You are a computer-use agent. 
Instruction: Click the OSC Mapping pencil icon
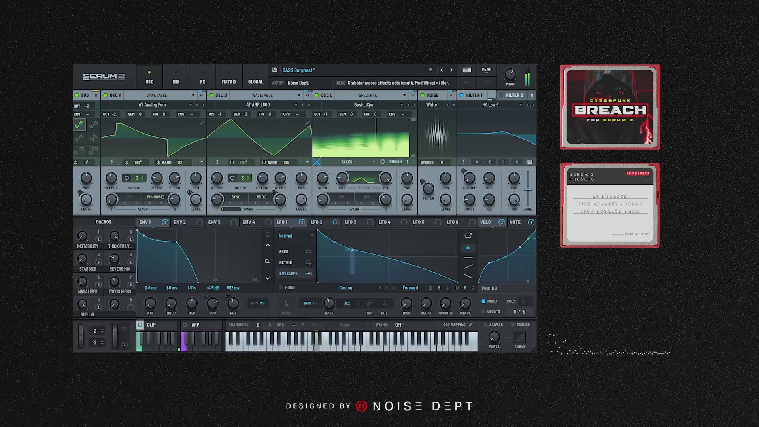pyautogui.click(x=471, y=325)
